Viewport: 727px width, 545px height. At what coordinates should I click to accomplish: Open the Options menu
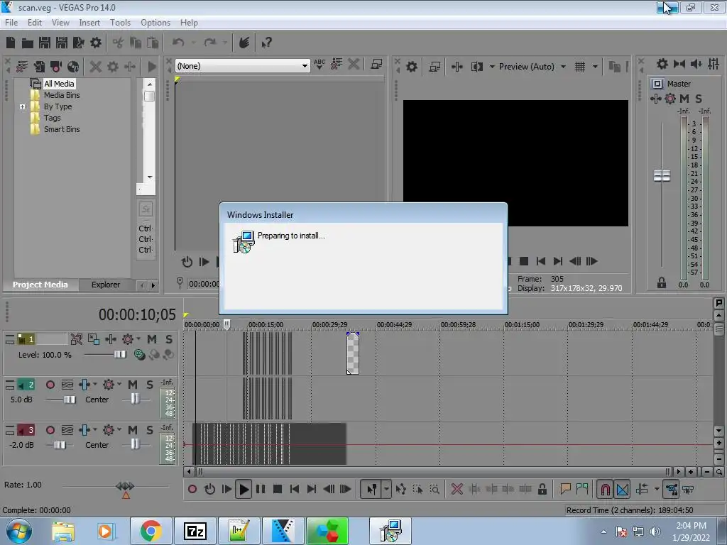click(x=155, y=23)
